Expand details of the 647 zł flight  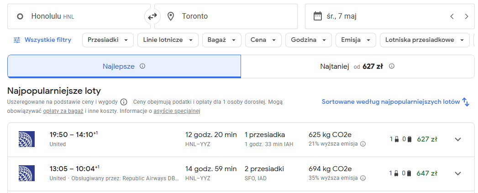click(x=457, y=173)
